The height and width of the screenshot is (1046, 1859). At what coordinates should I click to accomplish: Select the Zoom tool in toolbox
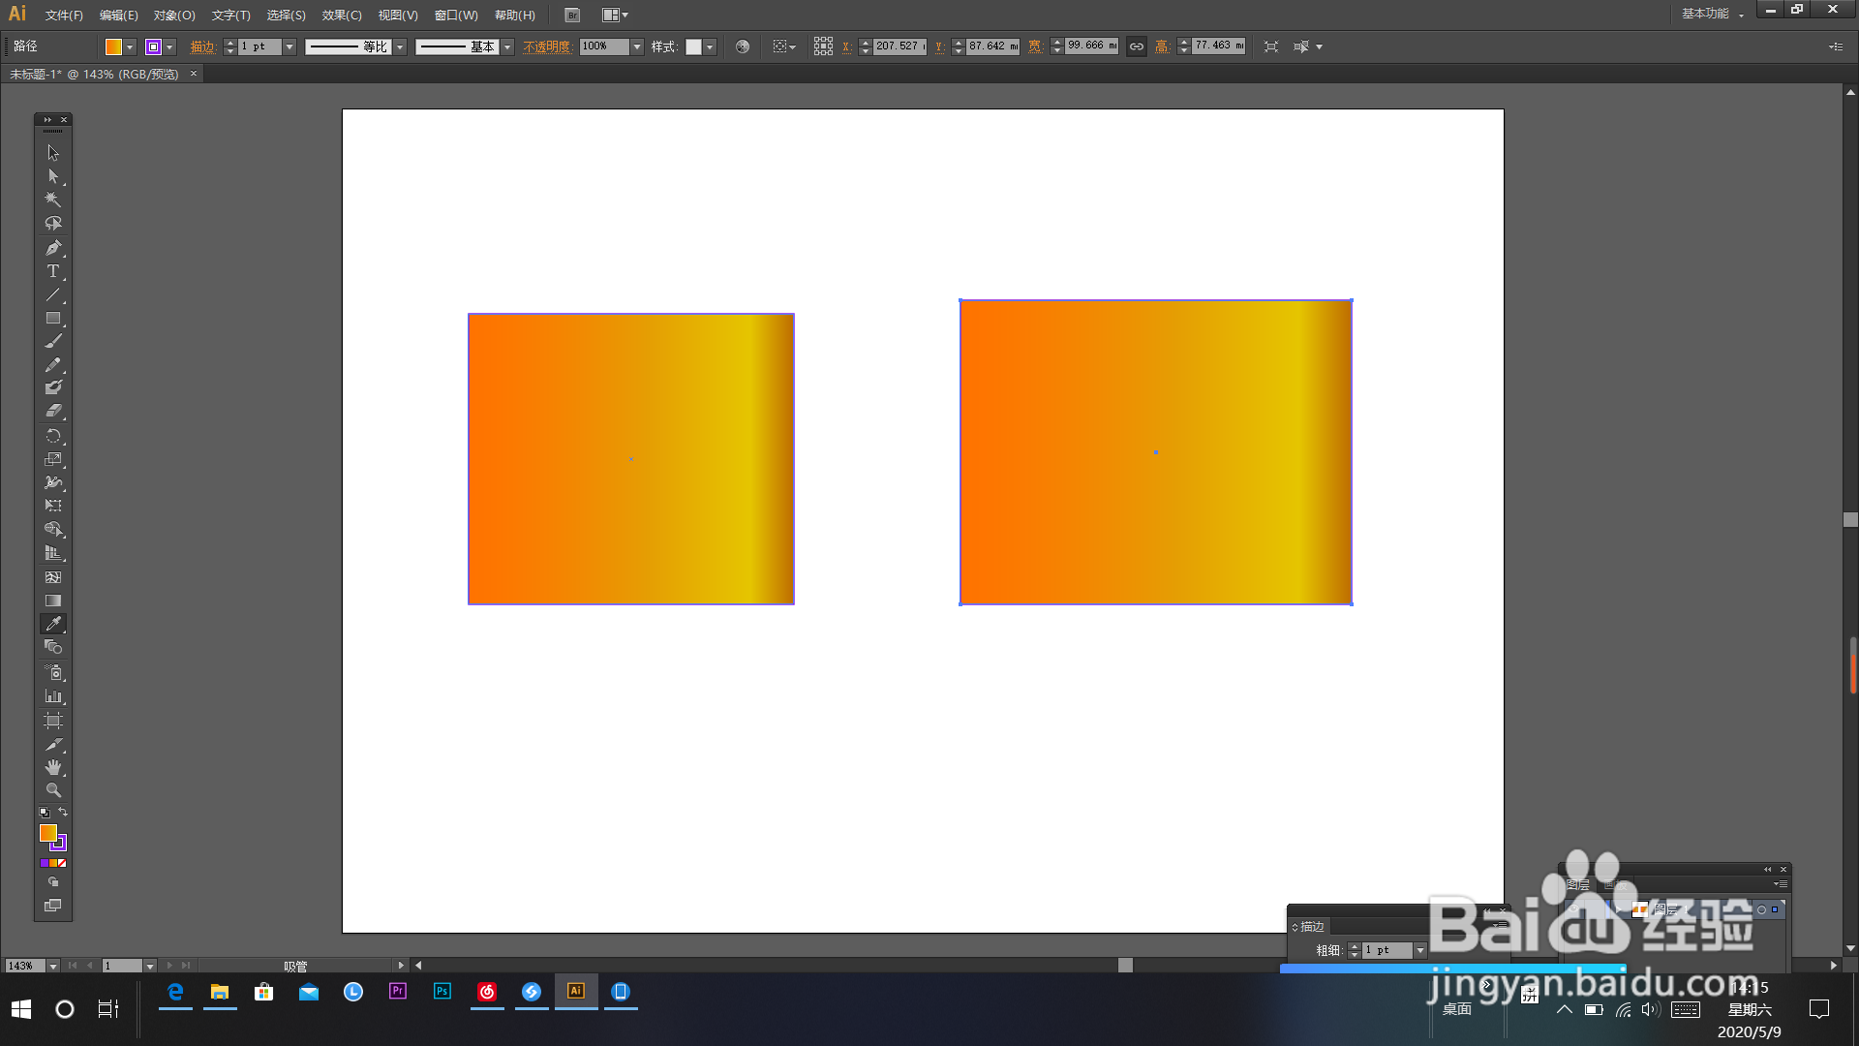pos(53,790)
